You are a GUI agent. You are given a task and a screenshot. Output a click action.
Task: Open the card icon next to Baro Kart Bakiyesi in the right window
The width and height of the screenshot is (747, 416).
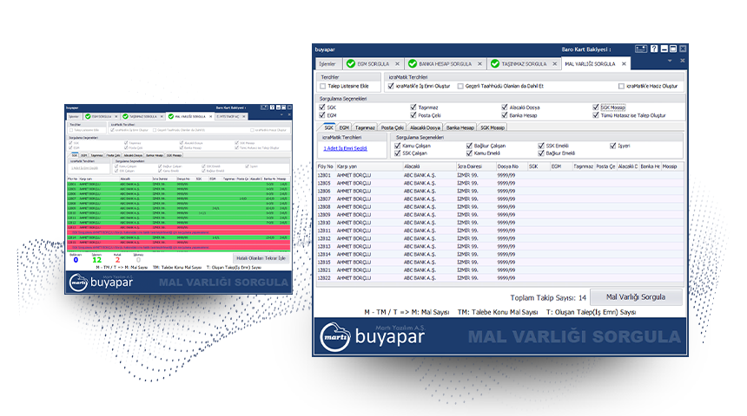click(641, 49)
